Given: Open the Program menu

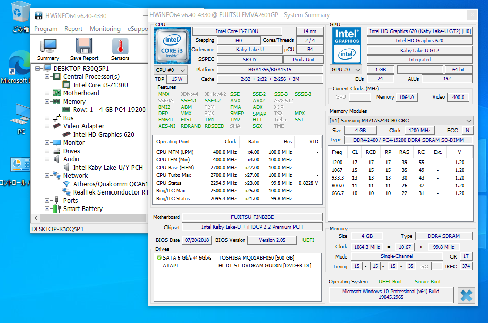Looking at the screenshot, I should coord(45,29).
